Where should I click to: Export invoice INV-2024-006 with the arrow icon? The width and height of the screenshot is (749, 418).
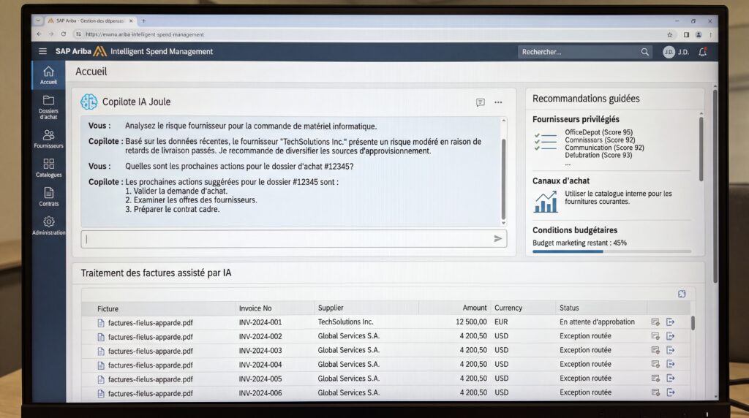(x=671, y=392)
